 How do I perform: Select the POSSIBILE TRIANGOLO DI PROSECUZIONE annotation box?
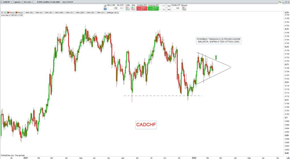[219, 40]
